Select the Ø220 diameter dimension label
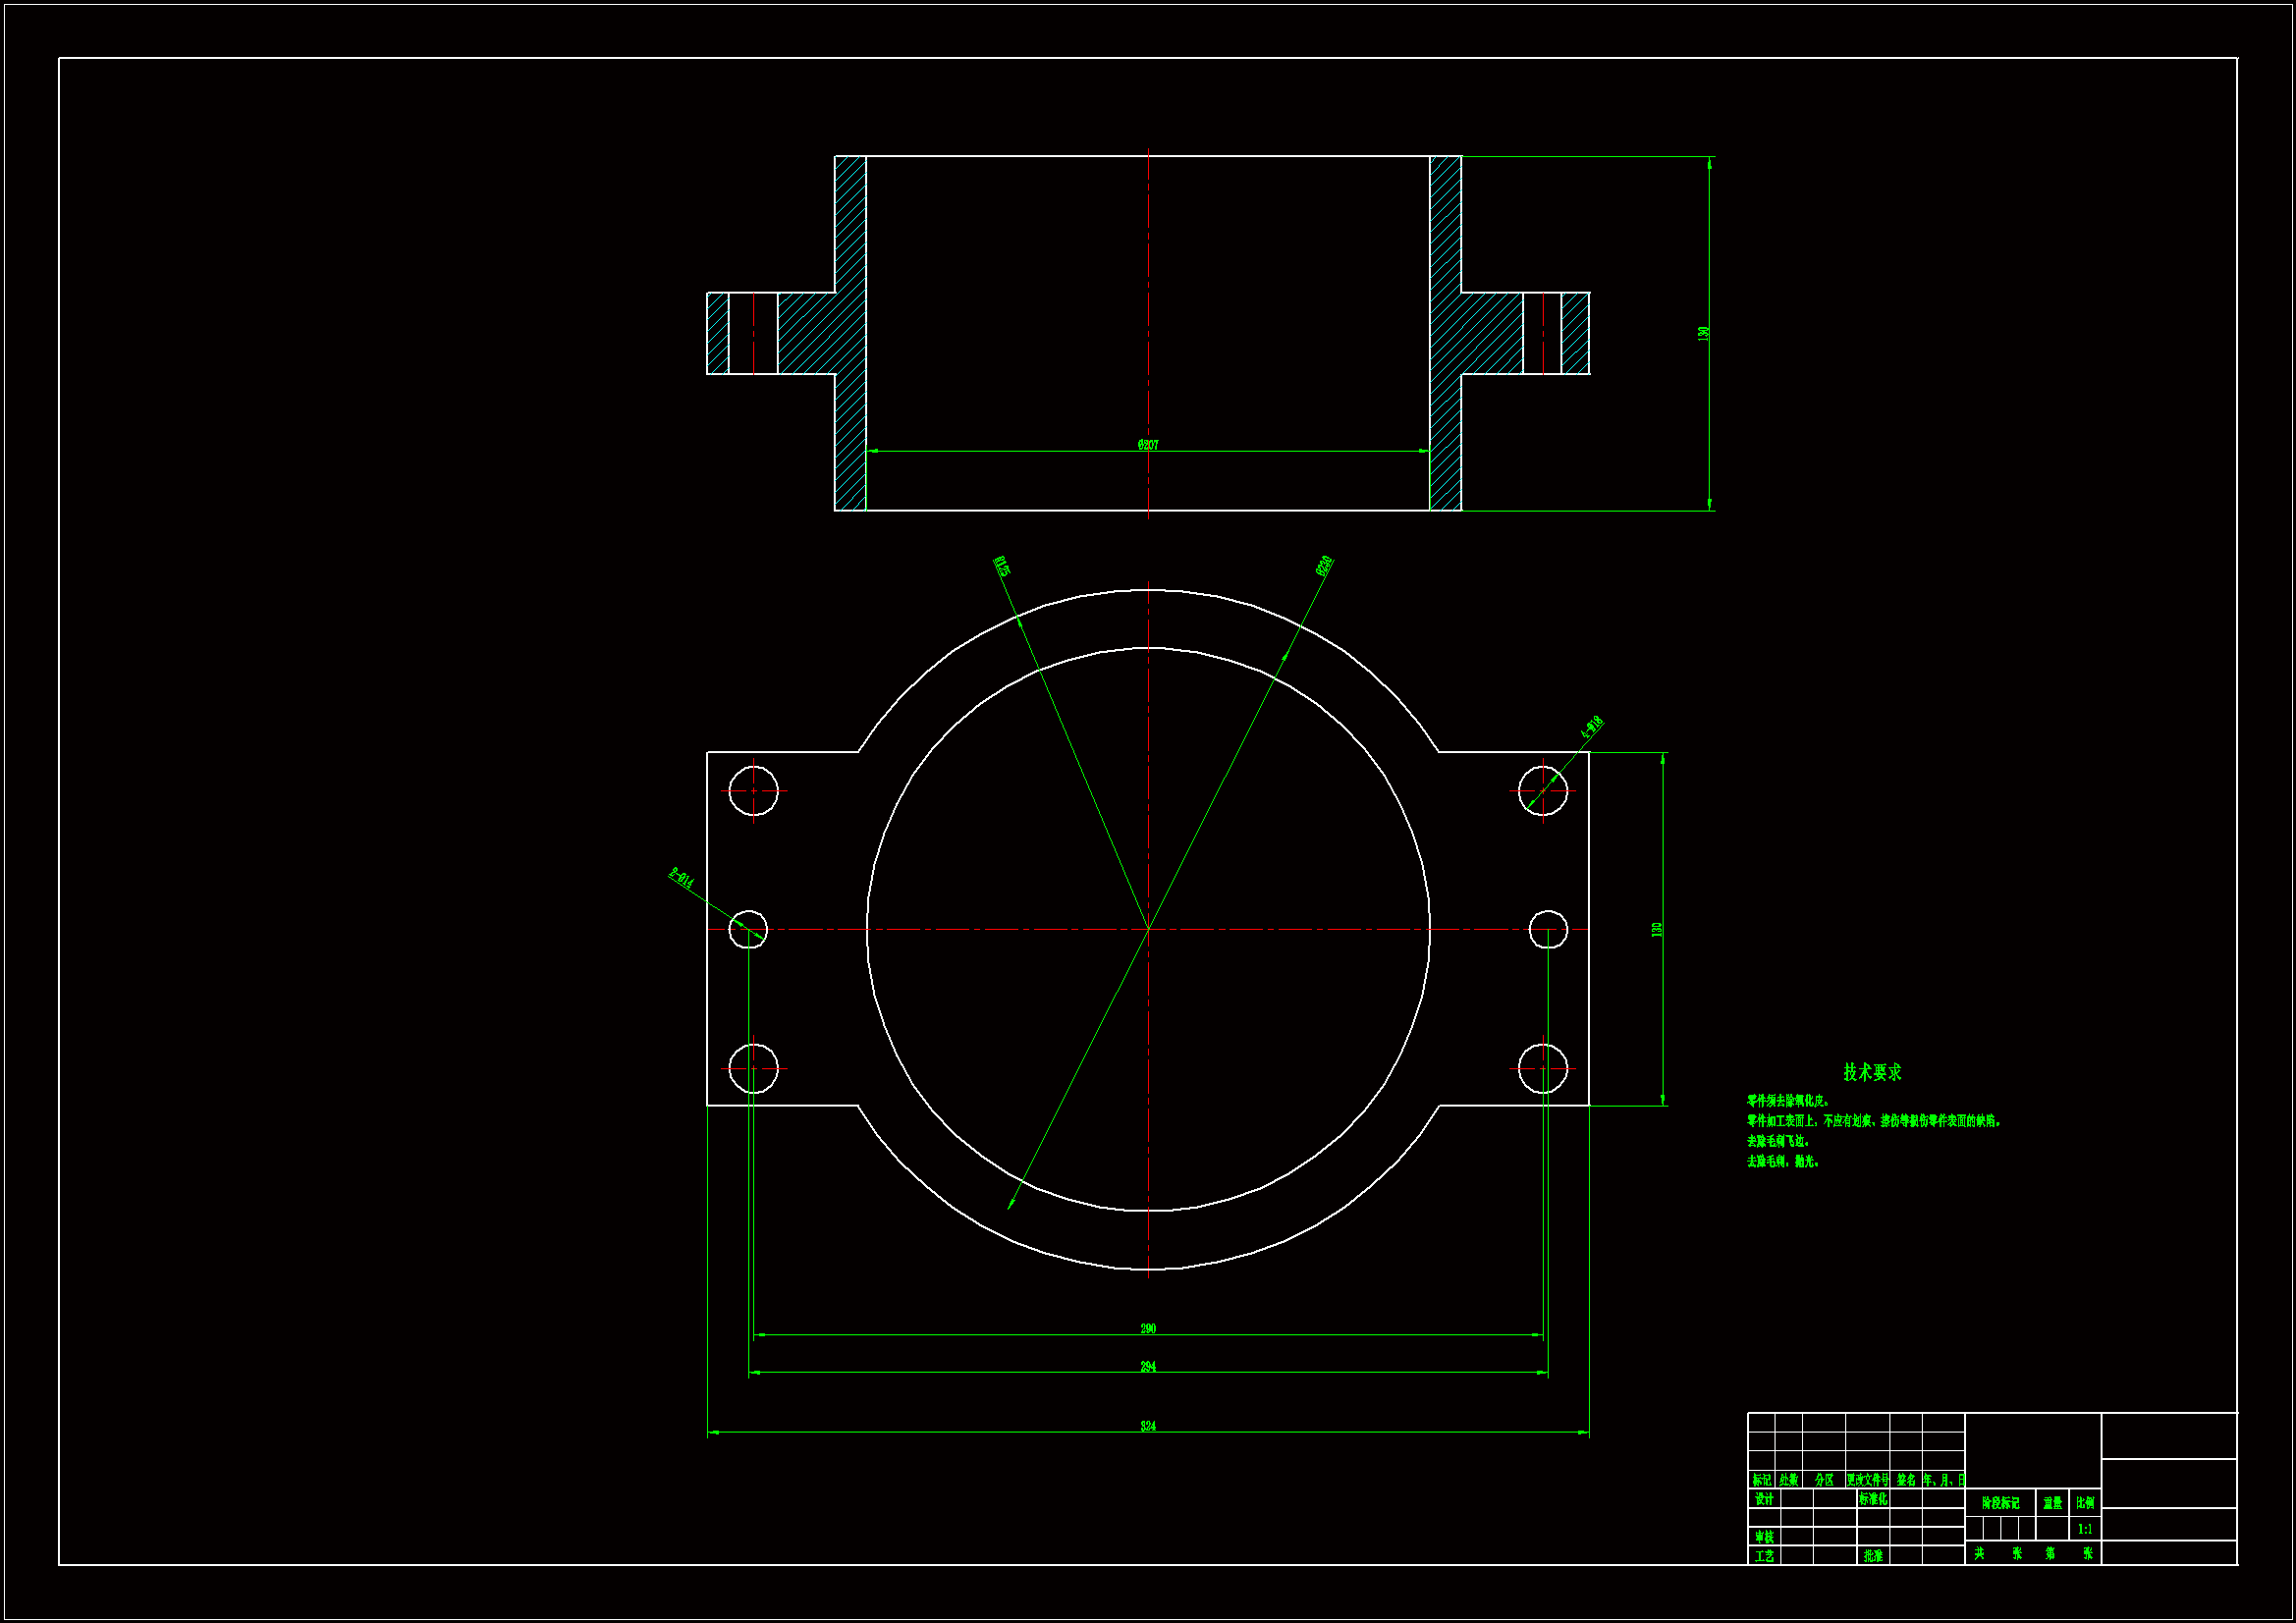This screenshot has width=2296, height=1623. pyautogui.click(x=1325, y=566)
